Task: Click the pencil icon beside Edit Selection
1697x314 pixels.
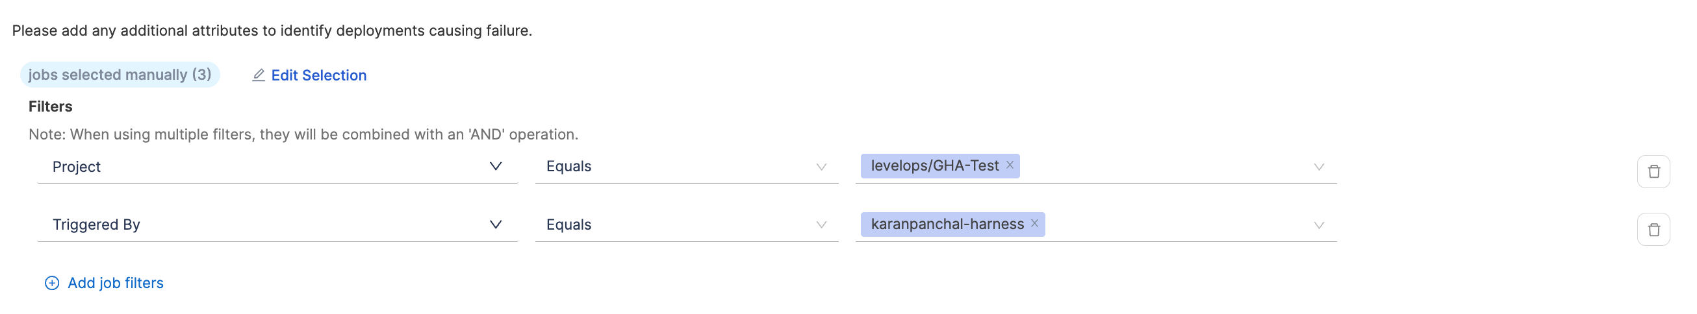Action: (258, 76)
